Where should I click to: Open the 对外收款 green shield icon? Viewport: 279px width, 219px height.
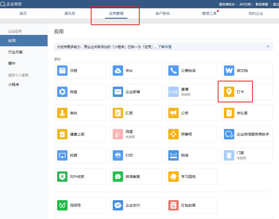(x=62, y=177)
